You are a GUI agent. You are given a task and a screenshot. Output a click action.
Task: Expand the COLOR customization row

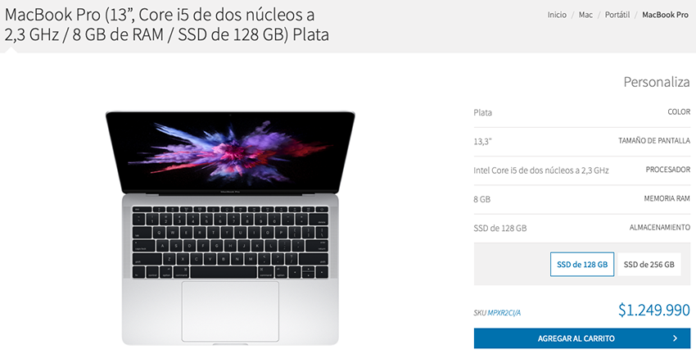[x=582, y=112]
